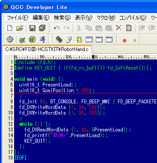Save file with the floppy disk icon
157x163 pixels.
click(32, 28)
